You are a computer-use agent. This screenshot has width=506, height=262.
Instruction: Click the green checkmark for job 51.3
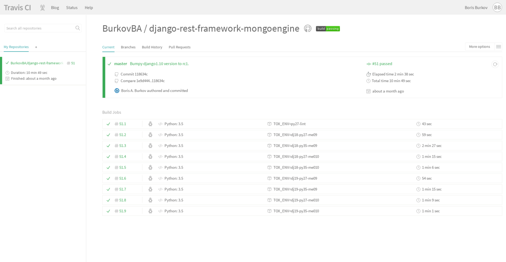108,146
